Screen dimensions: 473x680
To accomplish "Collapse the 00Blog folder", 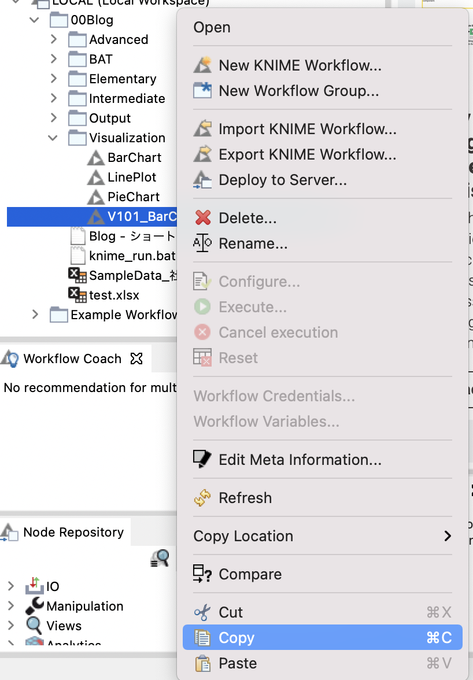I will [34, 20].
